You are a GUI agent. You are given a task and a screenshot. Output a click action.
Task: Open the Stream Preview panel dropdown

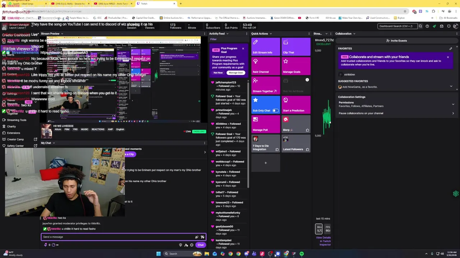point(62,34)
